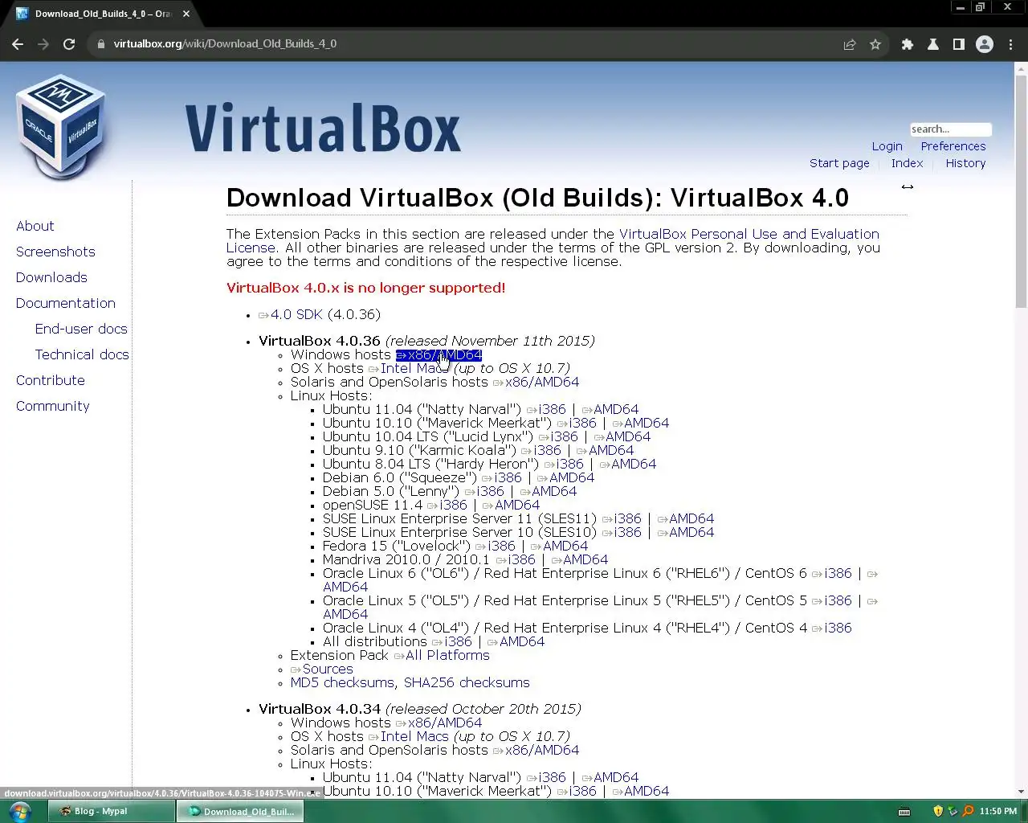Click the page vertical scrollbar thumb
The image size is (1028, 823).
click(x=1021, y=193)
